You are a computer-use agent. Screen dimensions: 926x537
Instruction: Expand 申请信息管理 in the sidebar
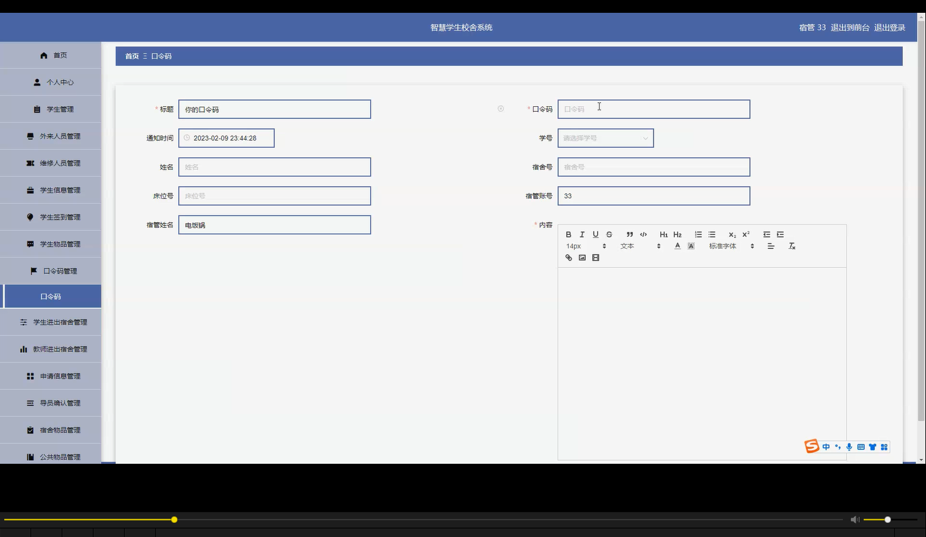(51, 376)
